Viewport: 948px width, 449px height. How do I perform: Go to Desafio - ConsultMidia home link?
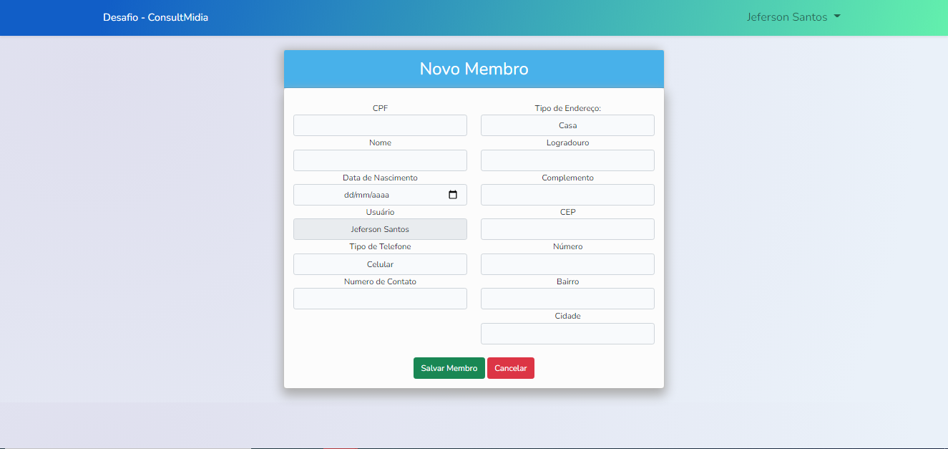(155, 17)
